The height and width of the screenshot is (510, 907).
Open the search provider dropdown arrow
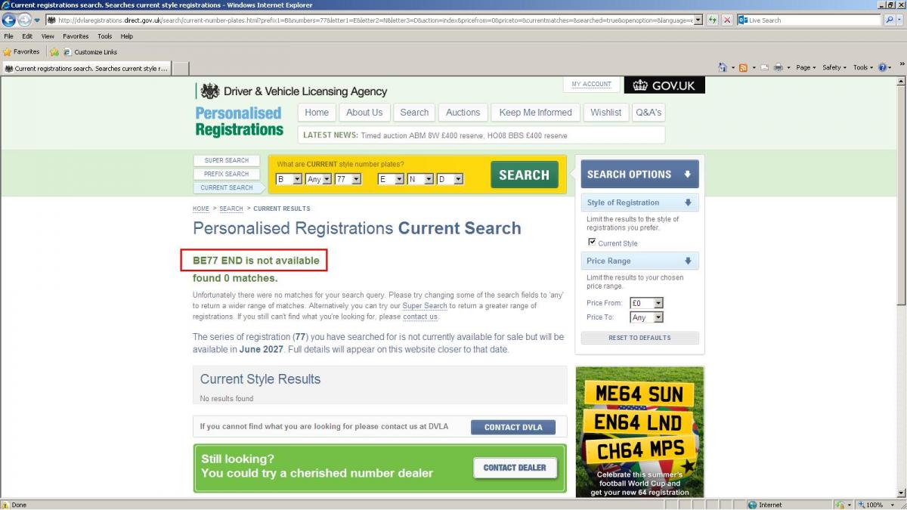click(899, 20)
